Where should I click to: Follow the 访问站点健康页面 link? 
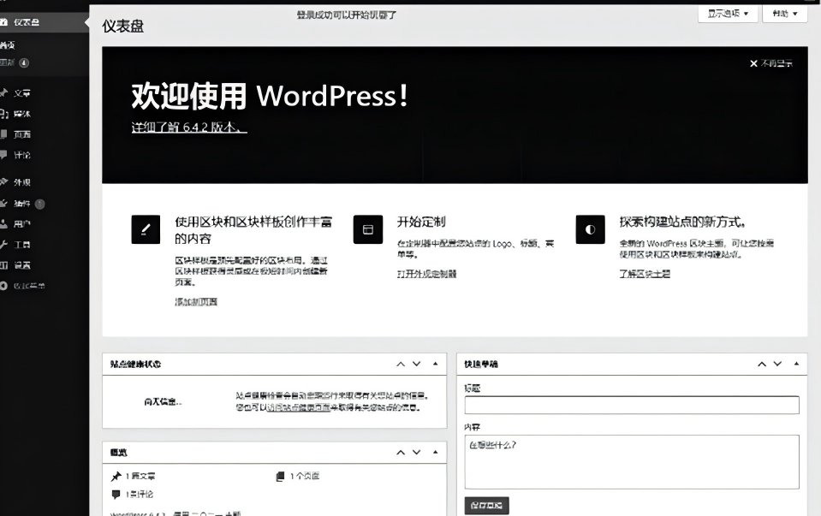coord(299,407)
